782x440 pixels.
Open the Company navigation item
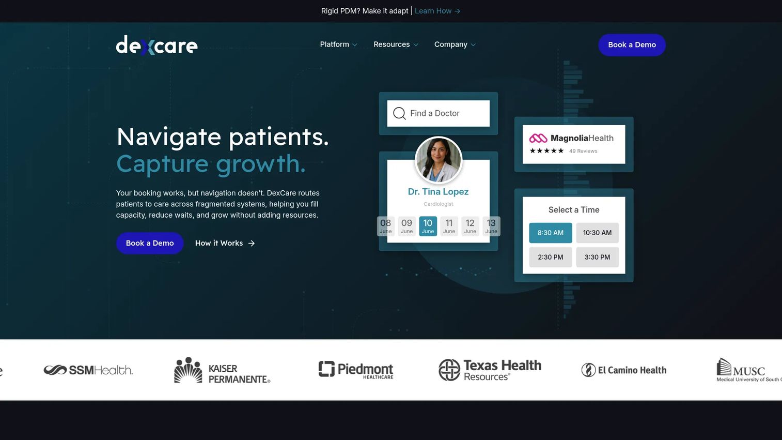[x=455, y=44]
